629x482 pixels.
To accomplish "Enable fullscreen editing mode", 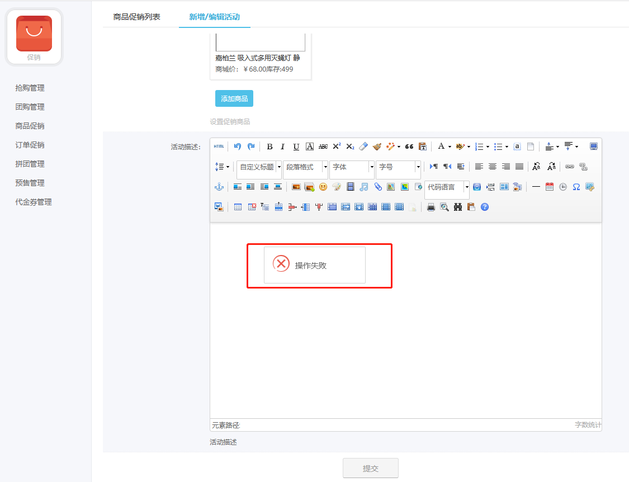I will click(x=593, y=146).
